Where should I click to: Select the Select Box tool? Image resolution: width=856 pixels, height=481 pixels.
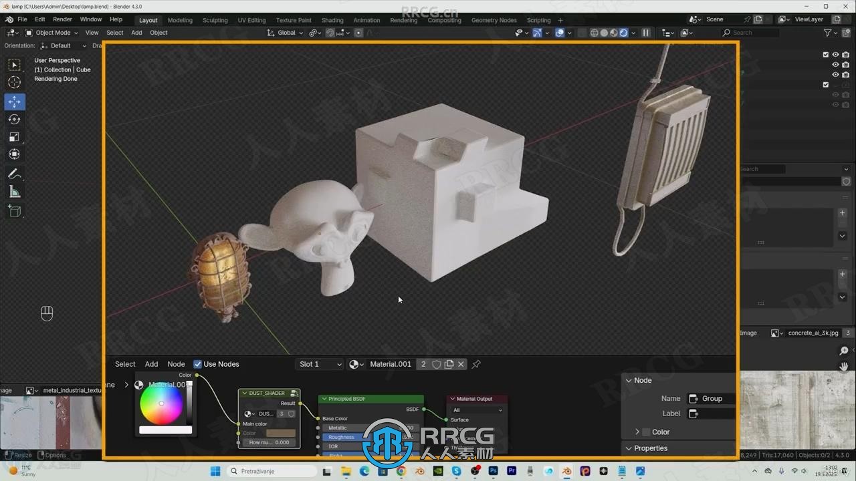(14, 65)
